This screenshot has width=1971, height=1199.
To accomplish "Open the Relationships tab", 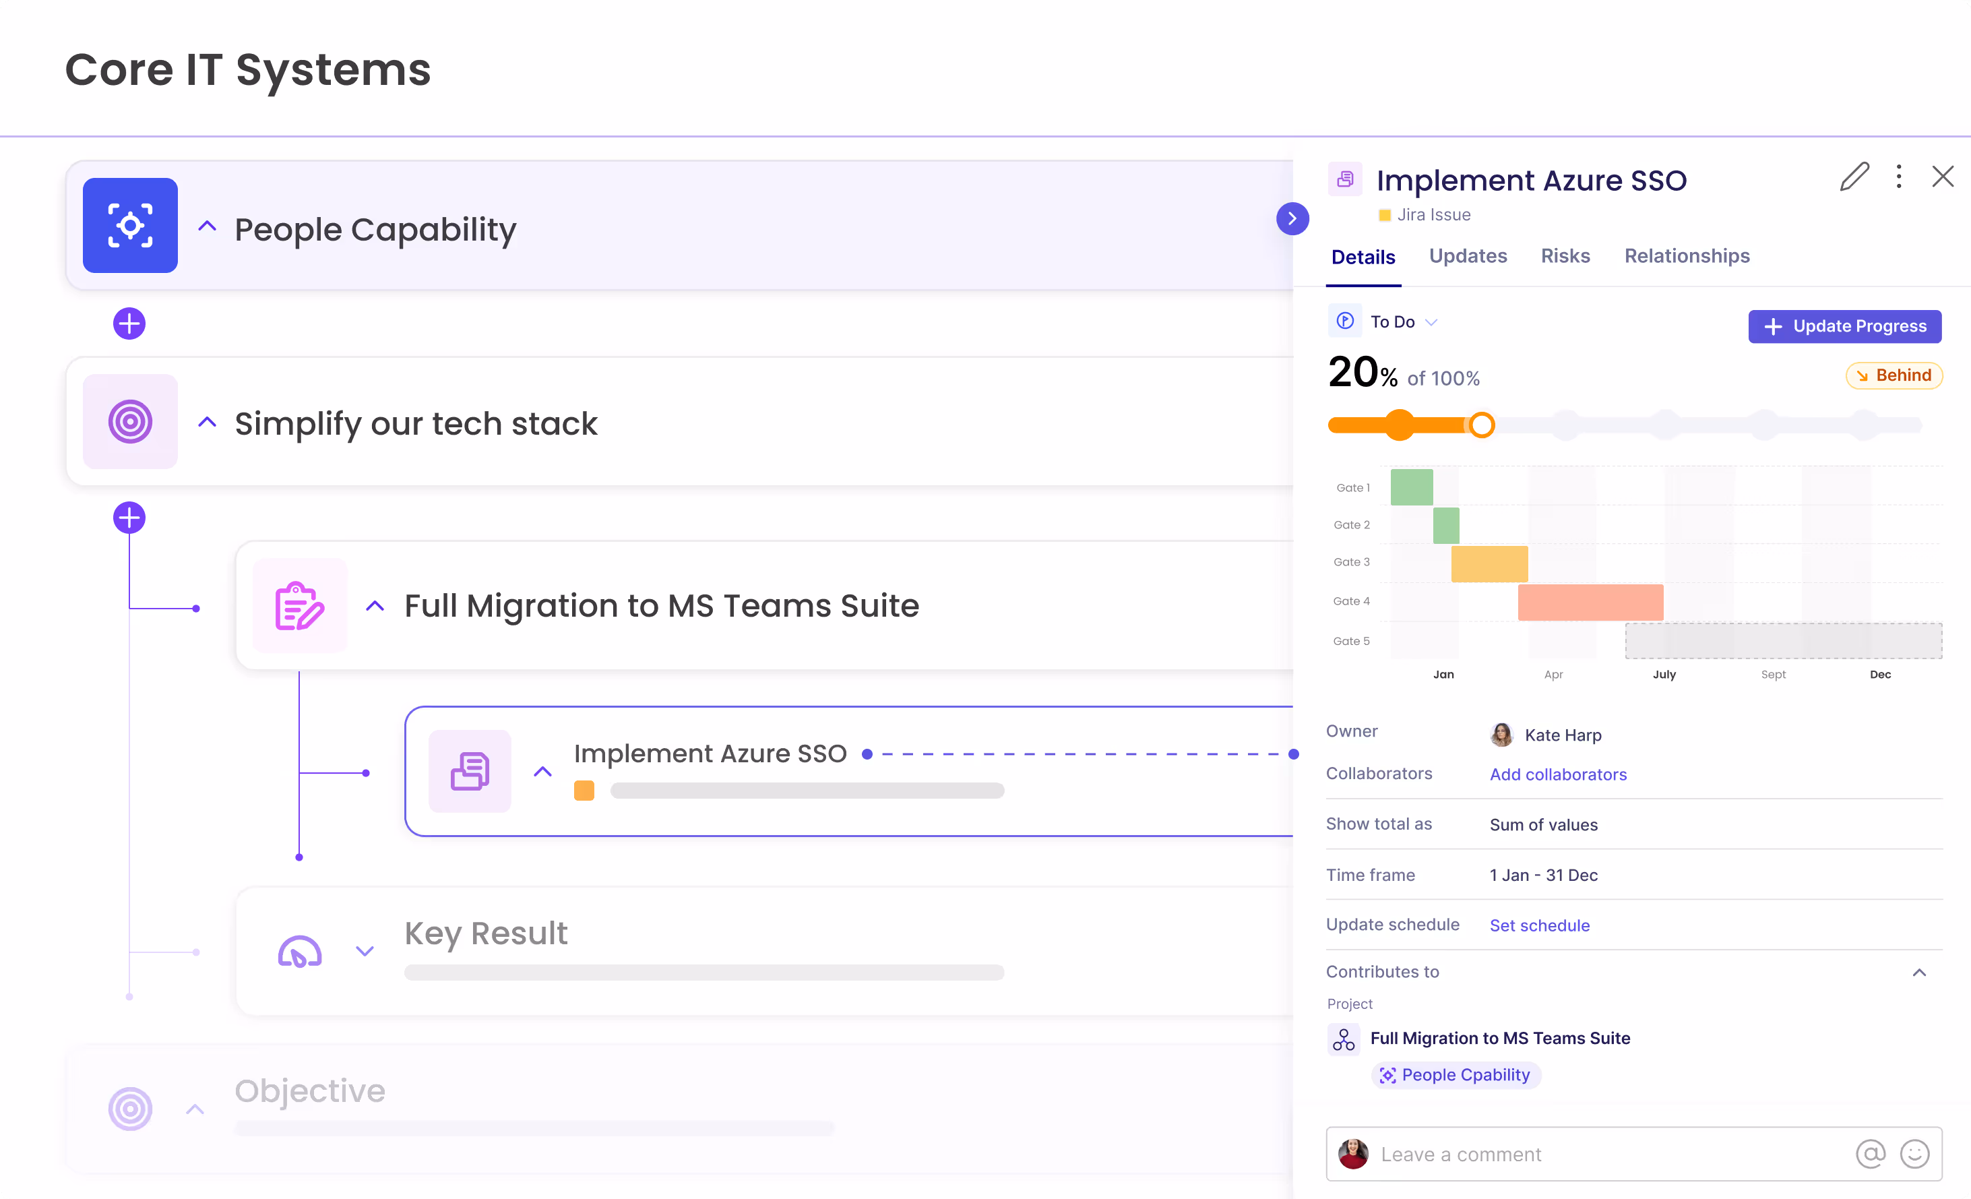I will (1686, 256).
